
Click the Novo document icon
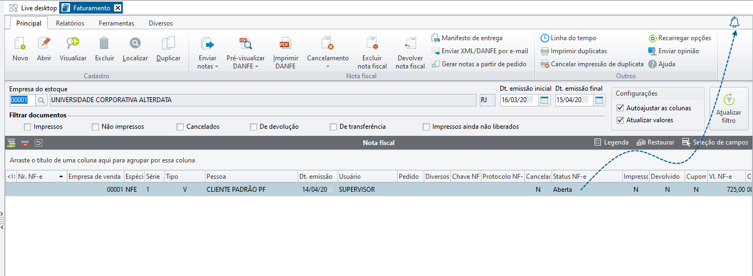coord(20,43)
